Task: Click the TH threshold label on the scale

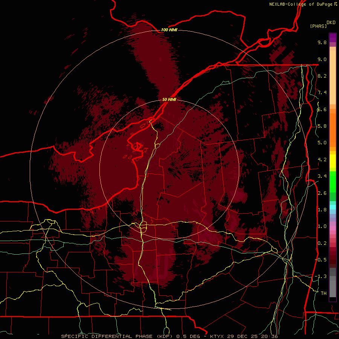Action: (324, 293)
